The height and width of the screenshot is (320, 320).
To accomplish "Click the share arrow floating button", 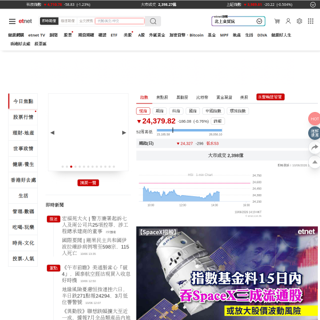I will [x=315, y=147].
